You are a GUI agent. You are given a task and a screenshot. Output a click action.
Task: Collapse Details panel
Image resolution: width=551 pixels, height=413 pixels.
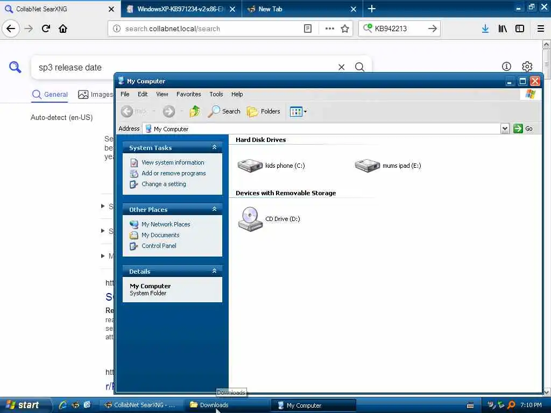[x=214, y=271]
